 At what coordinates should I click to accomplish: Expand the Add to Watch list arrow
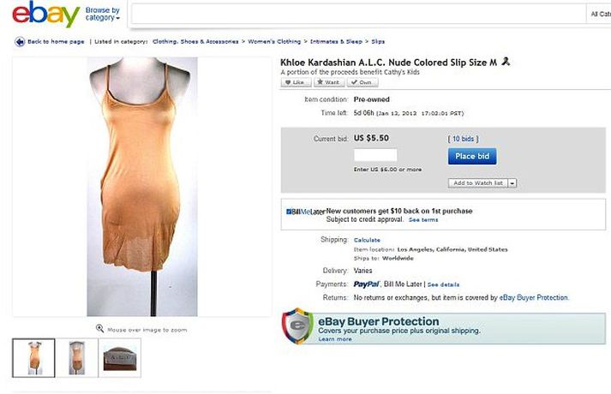tap(513, 183)
